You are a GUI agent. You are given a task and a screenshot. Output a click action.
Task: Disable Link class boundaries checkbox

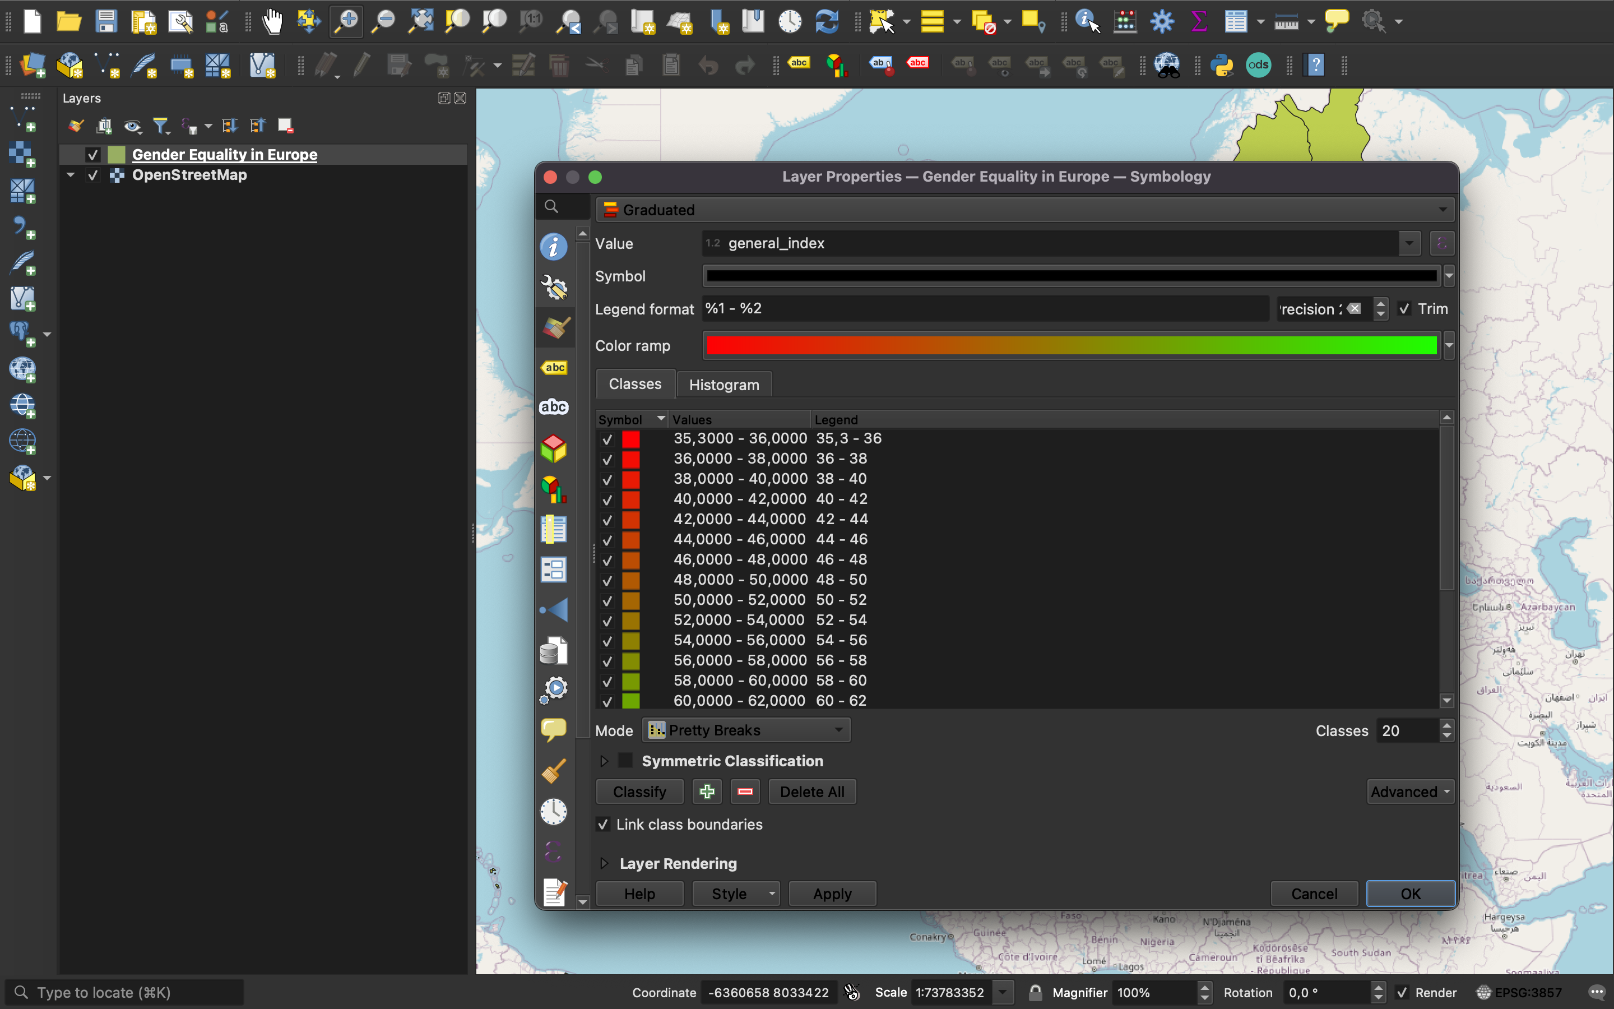(x=603, y=824)
